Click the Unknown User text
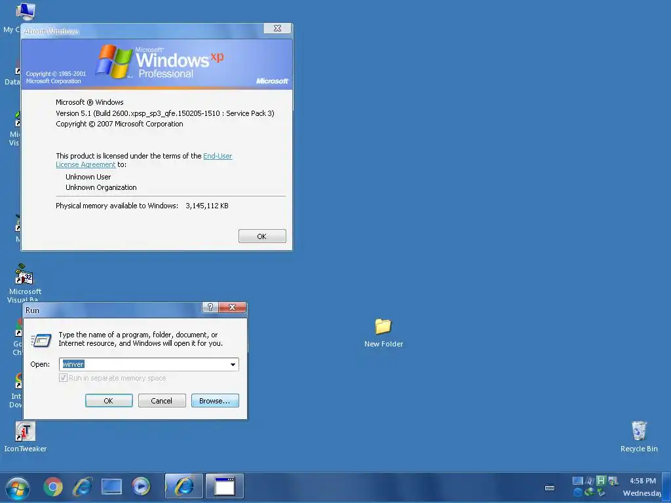This screenshot has width=671, height=503. [x=88, y=177]
